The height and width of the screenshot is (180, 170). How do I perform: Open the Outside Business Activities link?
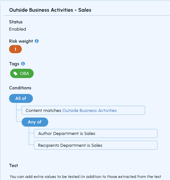pyautogui.click(x=89, y=110)
